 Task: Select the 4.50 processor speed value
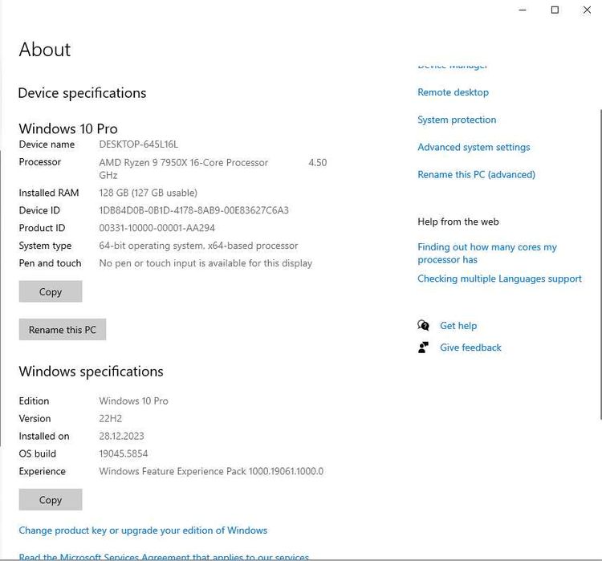pyautogui.click(x=318, y=163)
